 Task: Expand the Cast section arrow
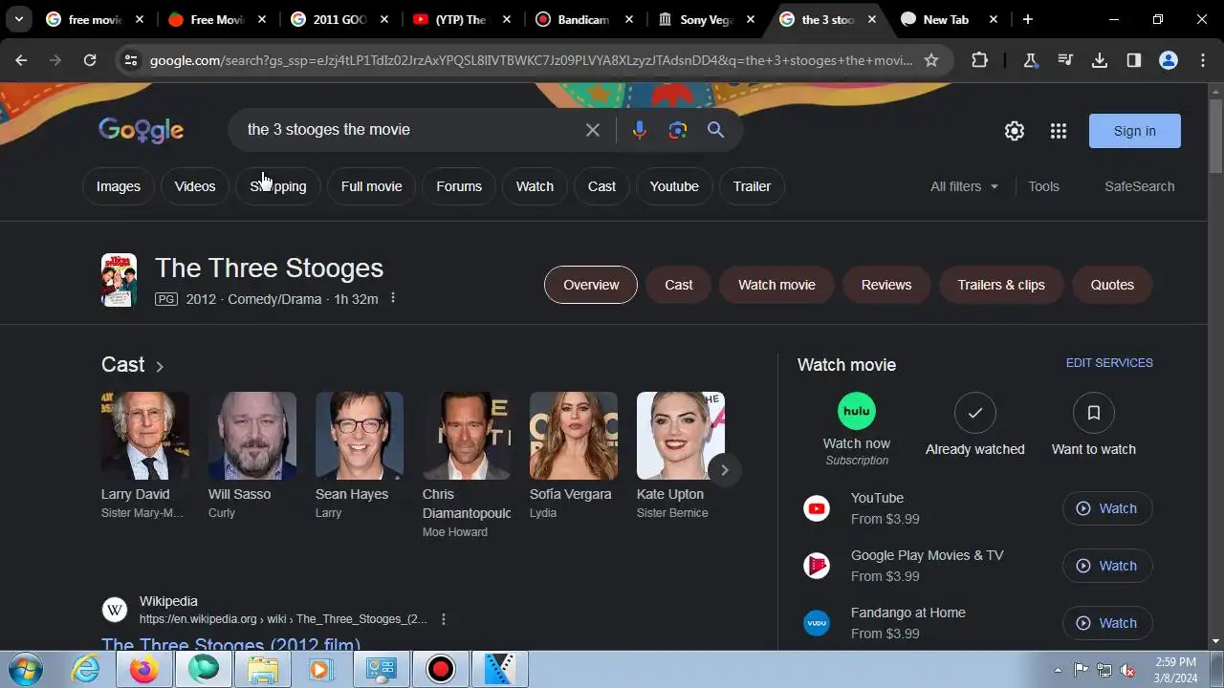160,366
